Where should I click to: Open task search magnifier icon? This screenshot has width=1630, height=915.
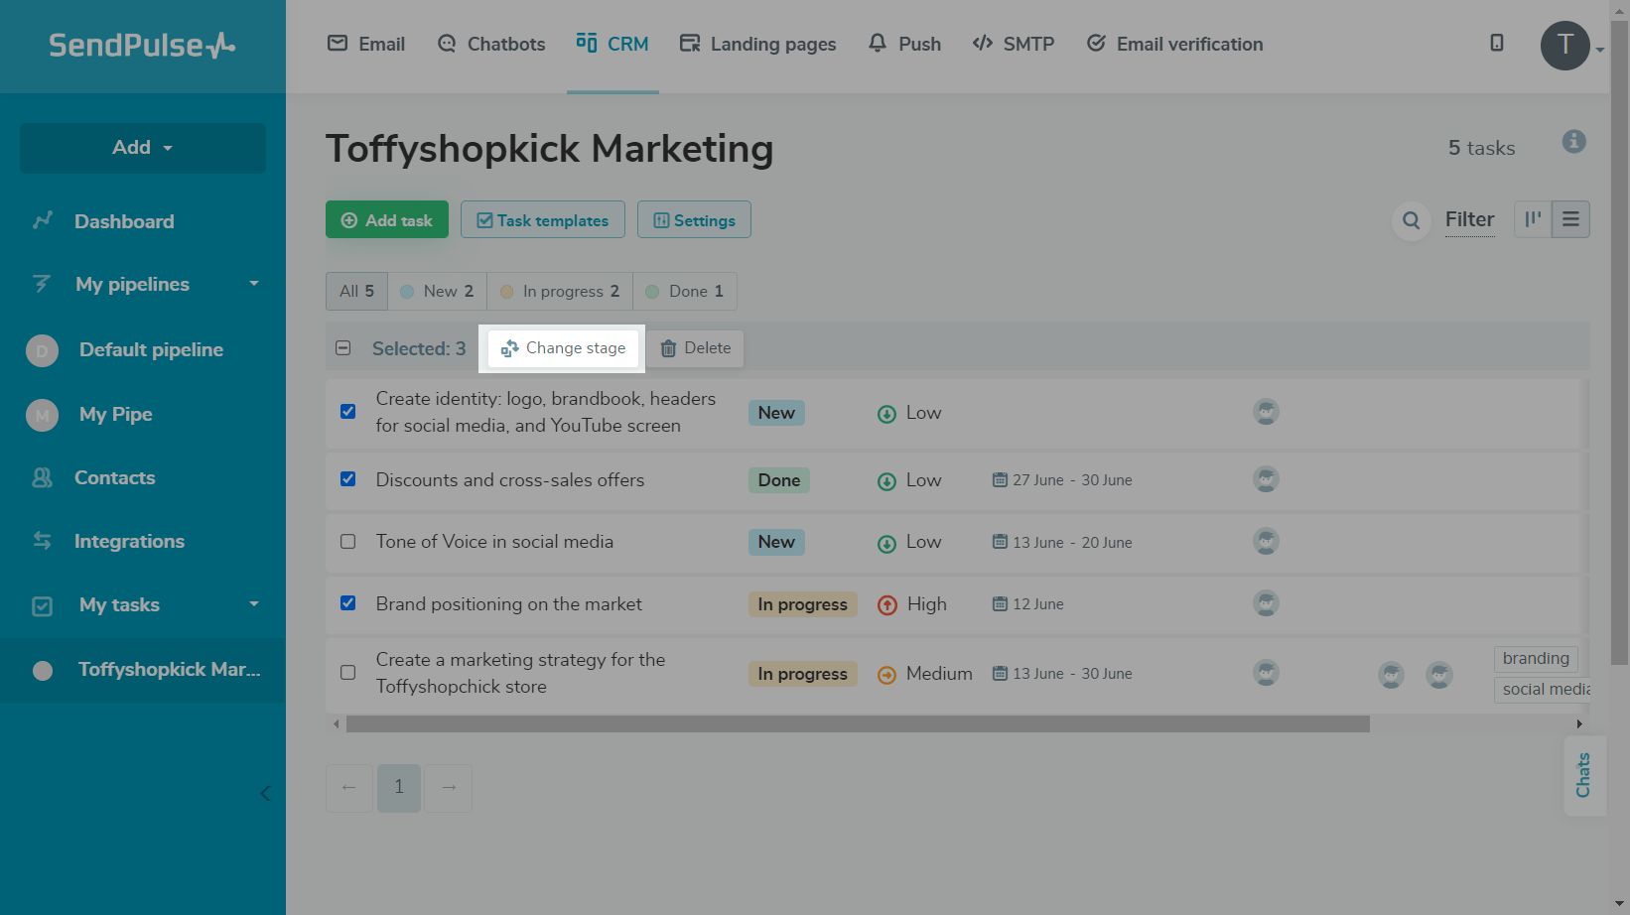point(1411,220)
